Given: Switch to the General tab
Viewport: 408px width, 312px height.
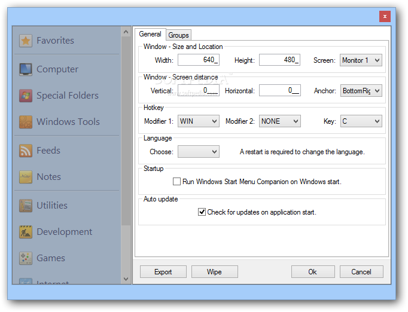Looking at the screenshot, I should (150, 34).
